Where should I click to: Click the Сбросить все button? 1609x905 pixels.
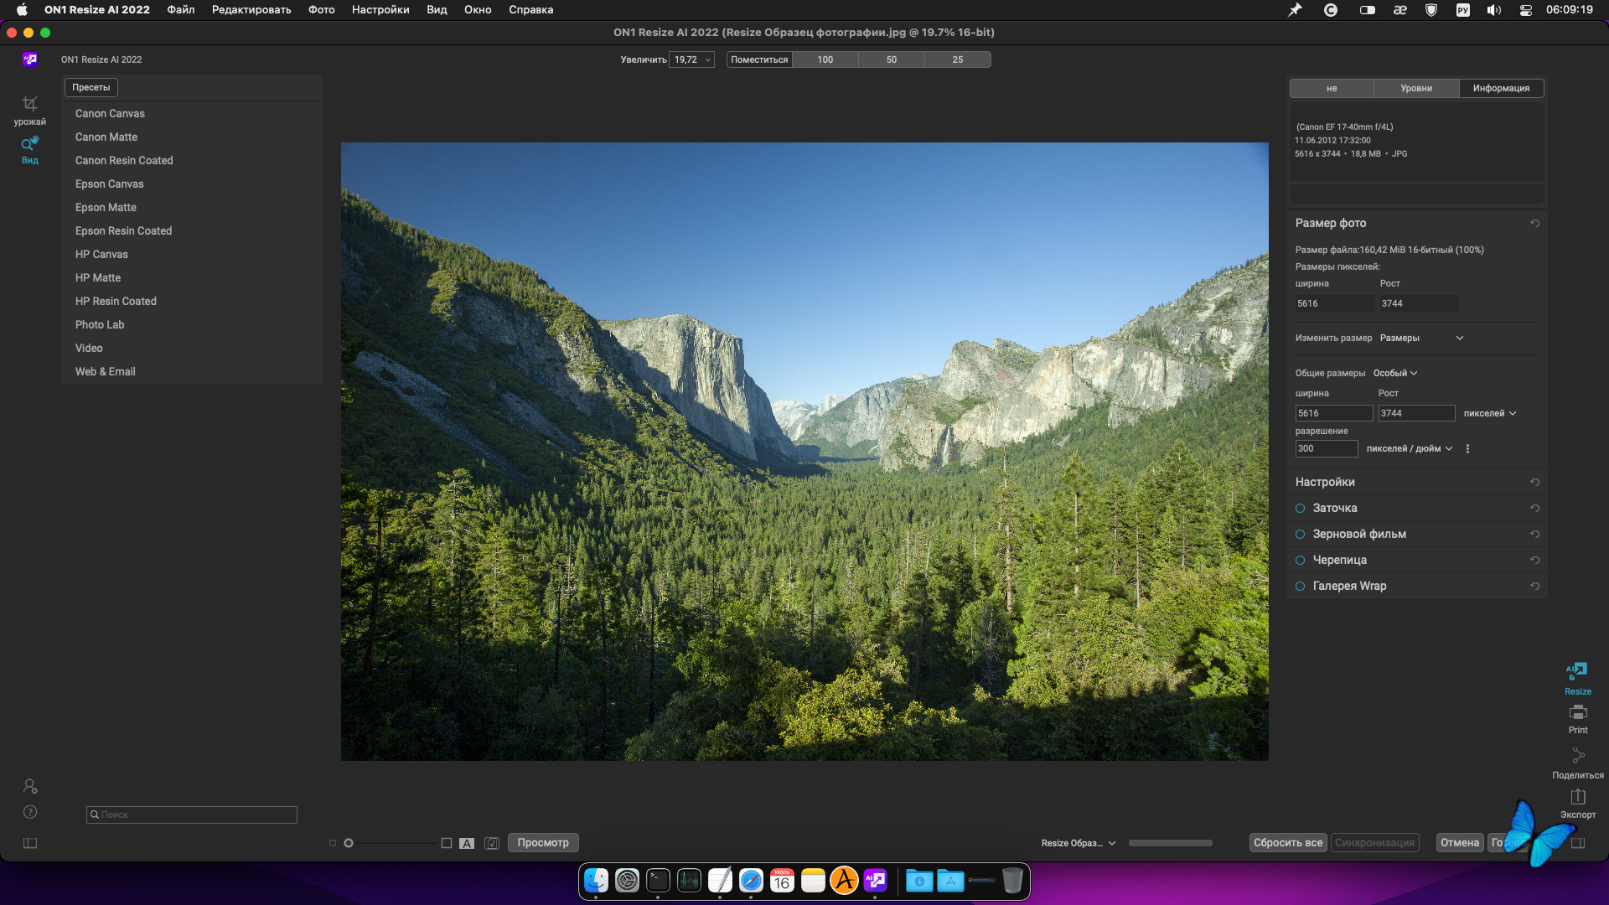point(1288,843)
